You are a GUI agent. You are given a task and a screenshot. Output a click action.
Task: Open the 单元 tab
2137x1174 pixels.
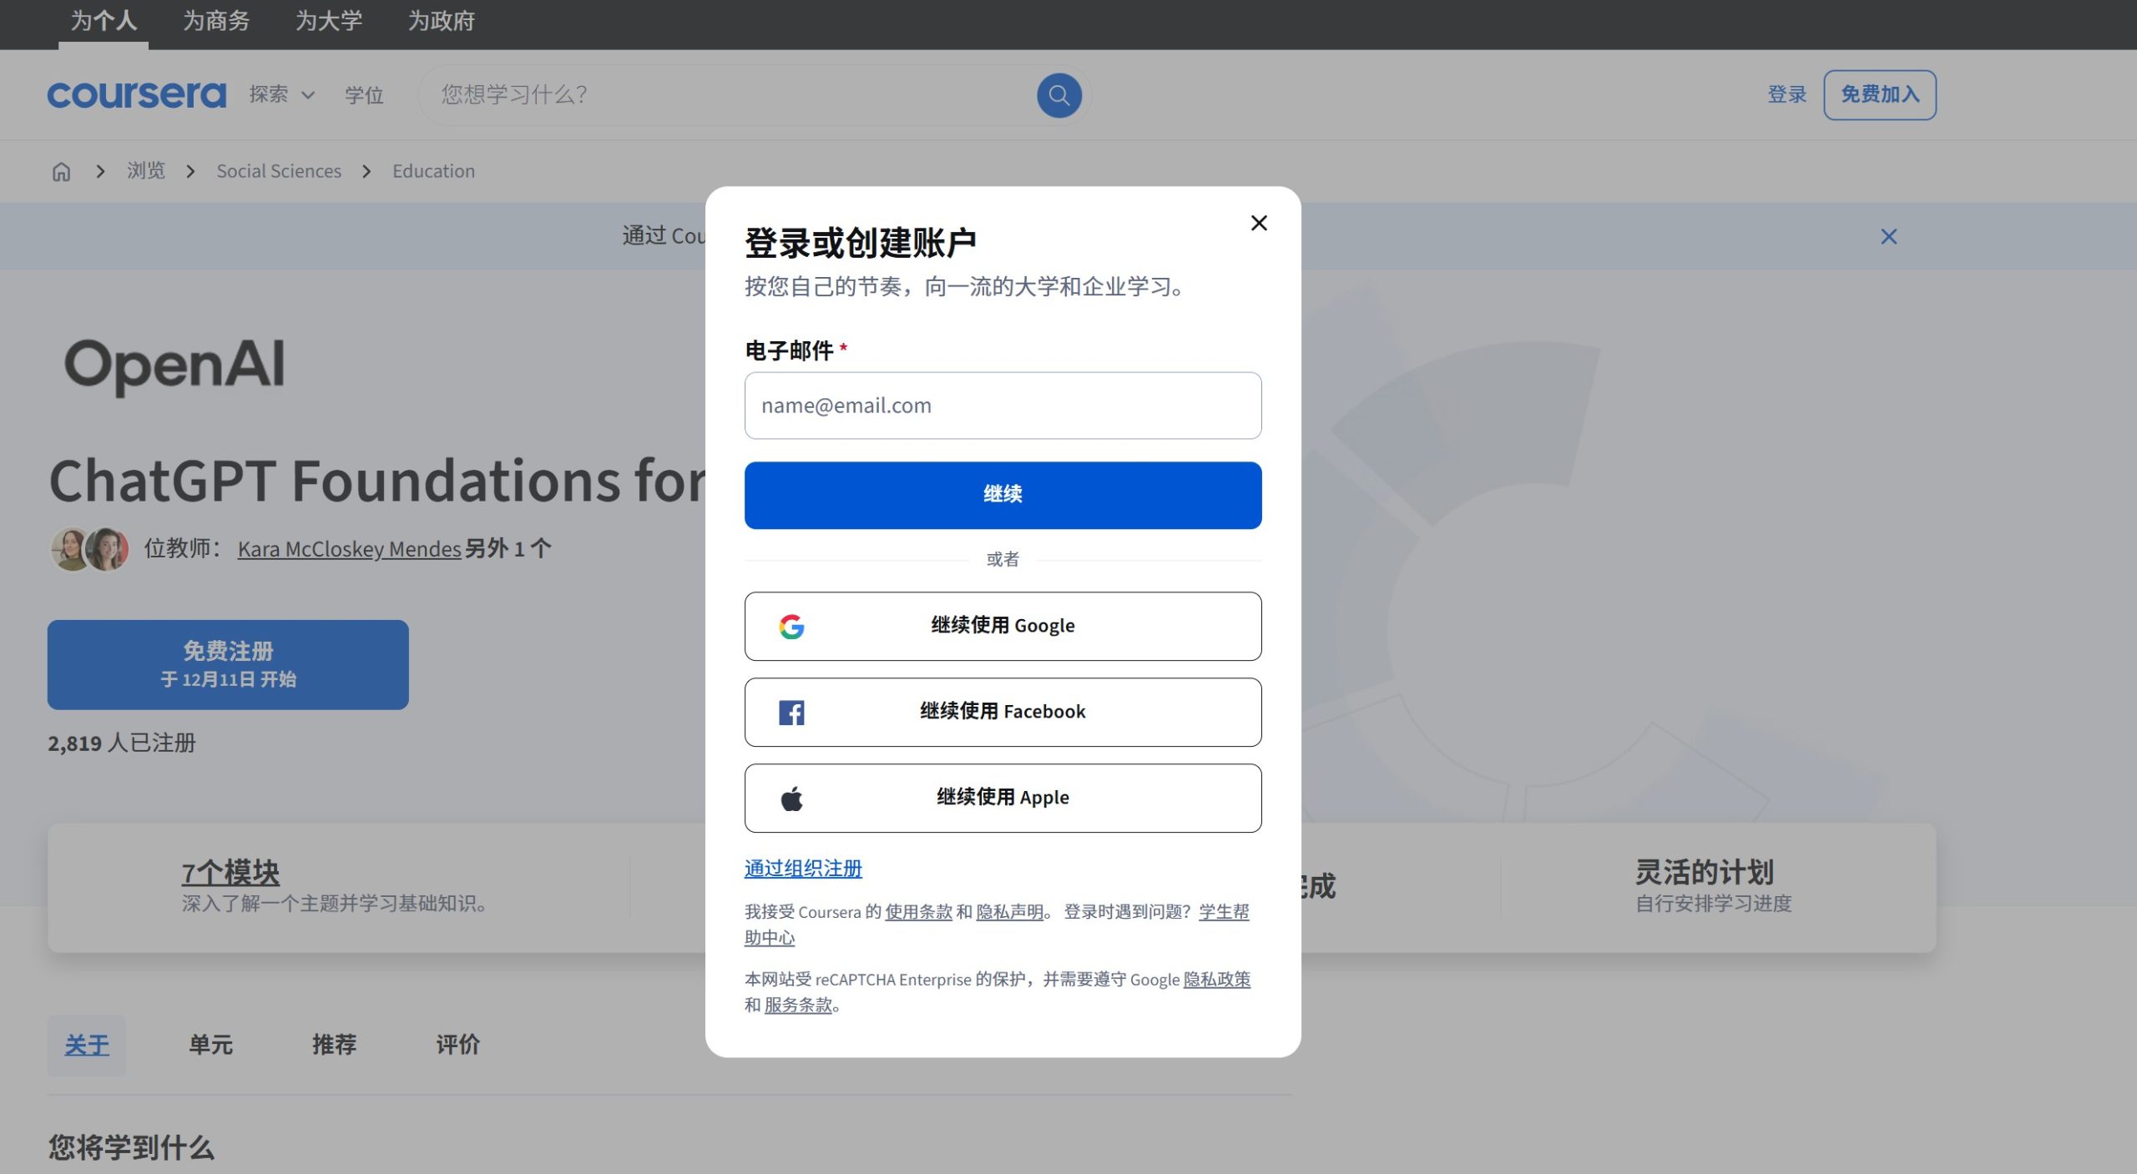click(x=210, y=1045)
